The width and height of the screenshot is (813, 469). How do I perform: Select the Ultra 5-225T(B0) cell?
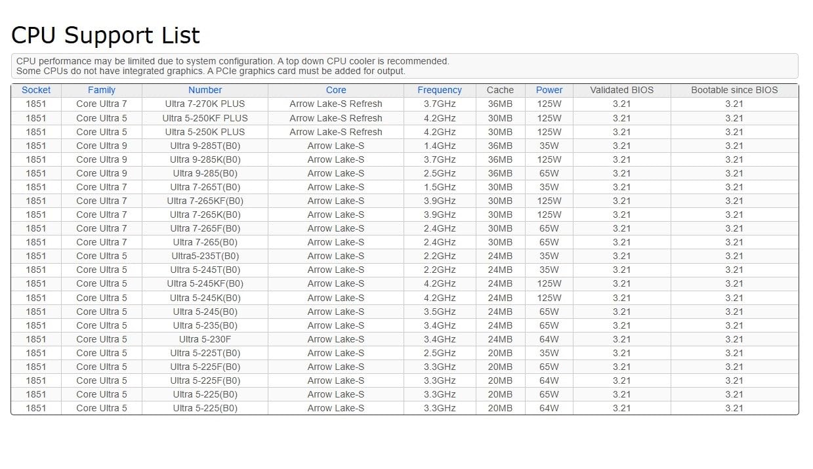pos(205,353)
